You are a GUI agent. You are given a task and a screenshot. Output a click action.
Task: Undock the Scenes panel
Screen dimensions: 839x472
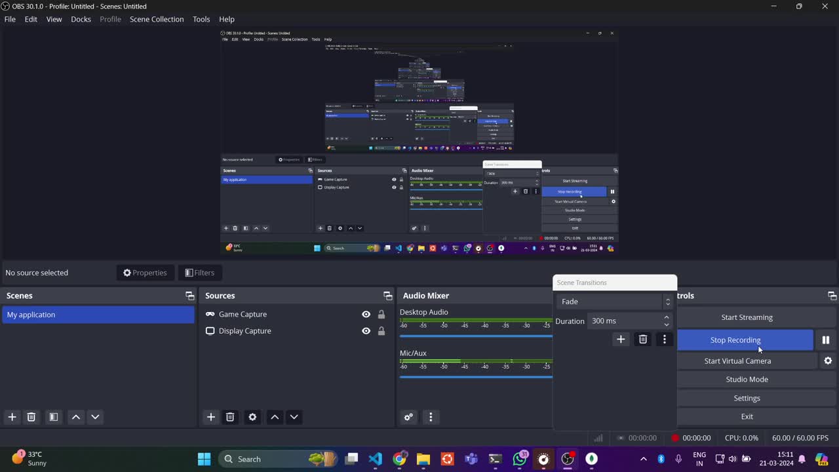click(x=189, y=296)
